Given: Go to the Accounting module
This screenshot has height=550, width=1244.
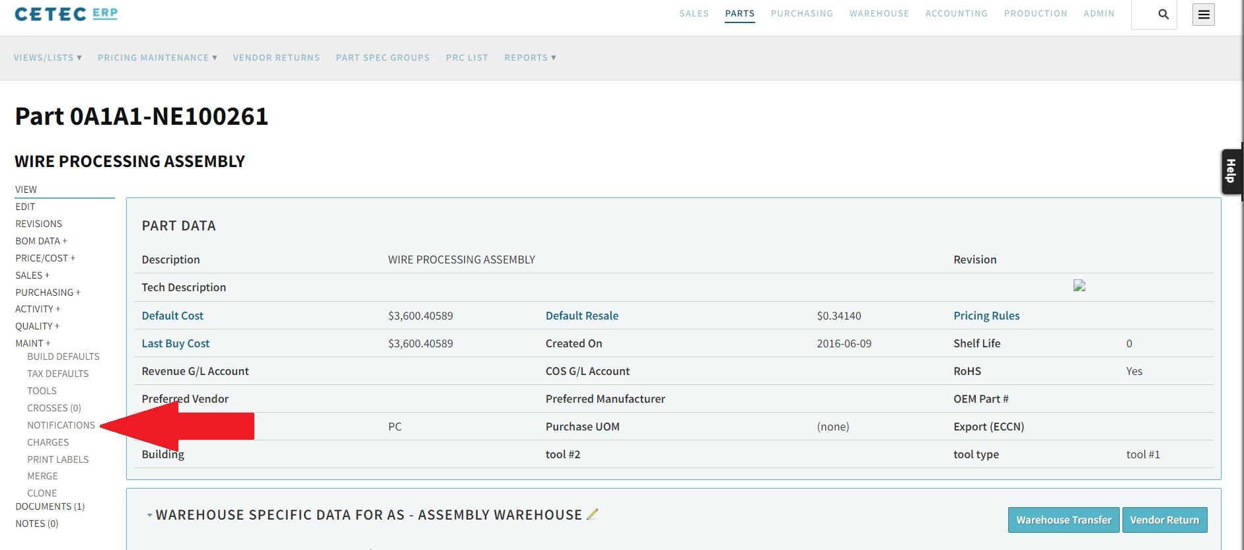Looking at the screenshot, I should [956, 13].
